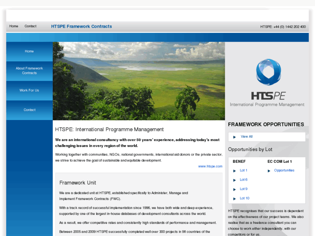Click the arrow icon beside Lot 6
The width and height of the screenshot is (315, 236).
point(234,180)
